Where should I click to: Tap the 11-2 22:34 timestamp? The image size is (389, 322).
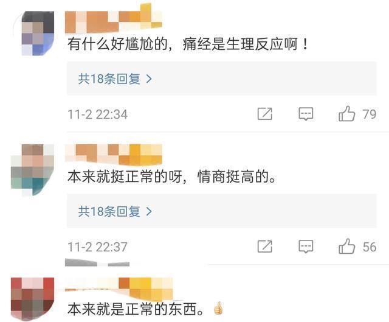tap(97, 114)
